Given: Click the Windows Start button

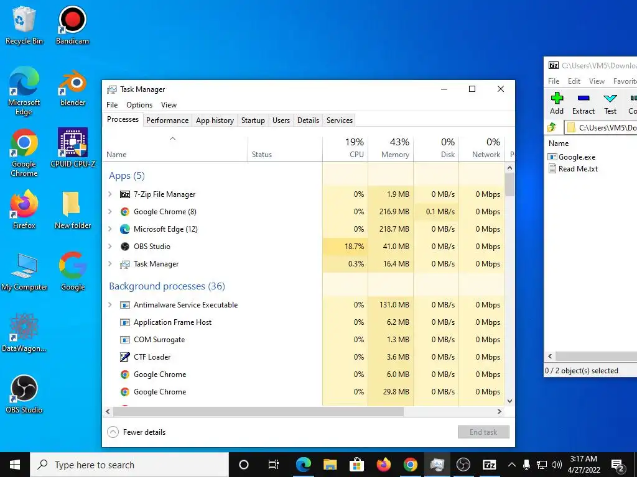Looking at the screenshot, I should [x=15, y=465].
